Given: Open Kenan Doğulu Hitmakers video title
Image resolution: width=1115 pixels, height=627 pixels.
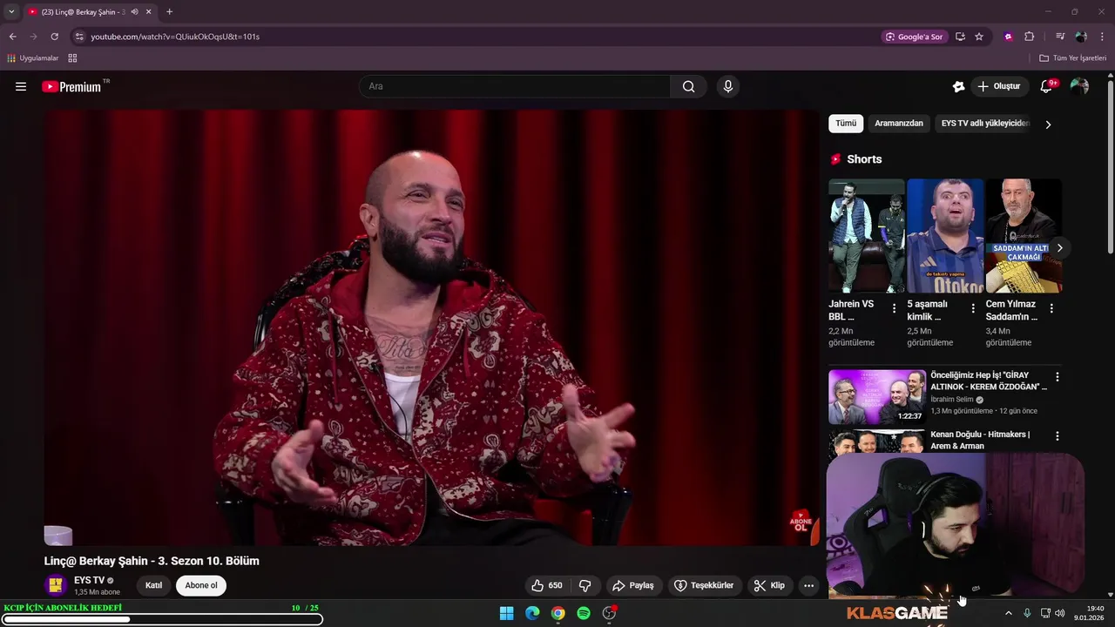Looking at the screenshot, I should point(980,440).
